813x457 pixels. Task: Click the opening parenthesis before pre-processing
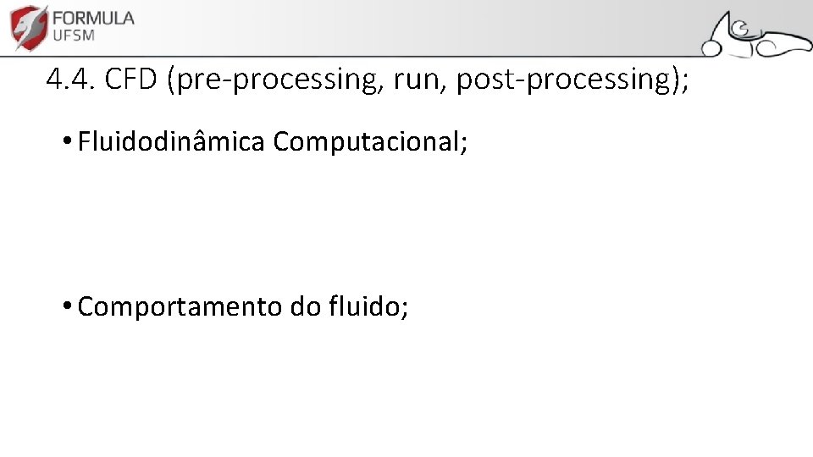coord(172,80)
